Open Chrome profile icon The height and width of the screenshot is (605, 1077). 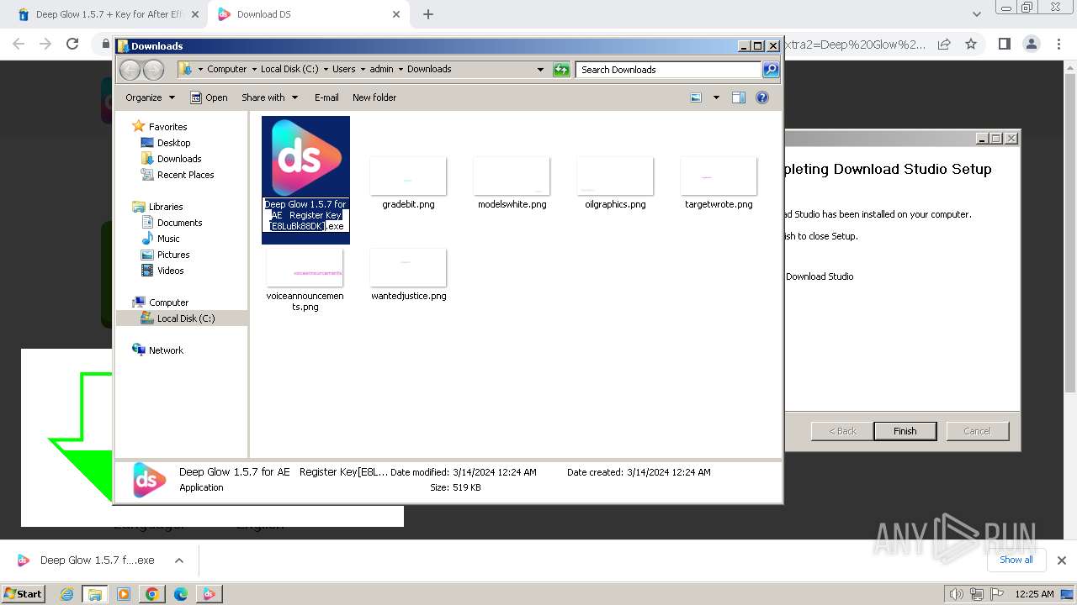tap(1031, 44)
